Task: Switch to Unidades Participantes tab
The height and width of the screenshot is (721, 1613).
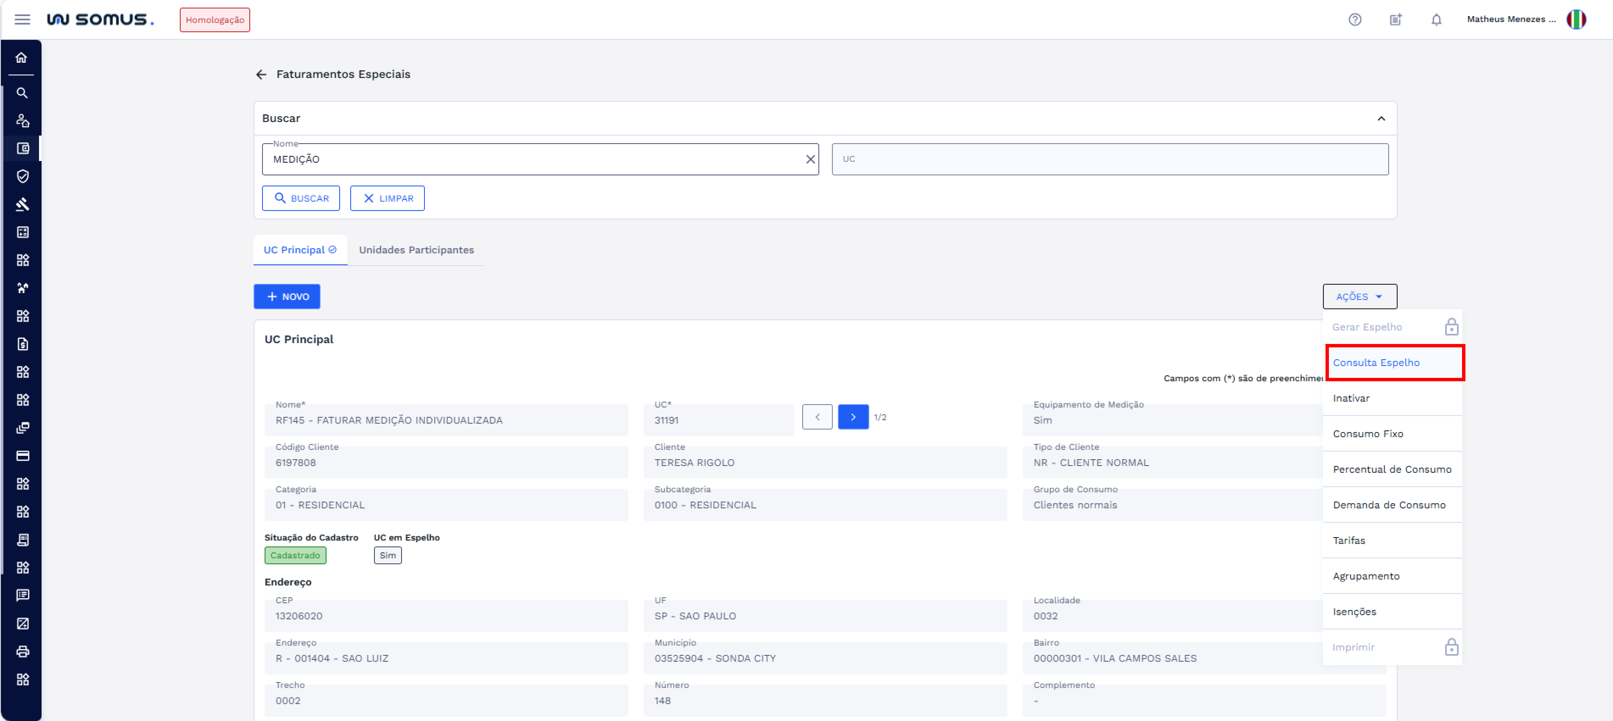Action: click(x=416, y=250)
